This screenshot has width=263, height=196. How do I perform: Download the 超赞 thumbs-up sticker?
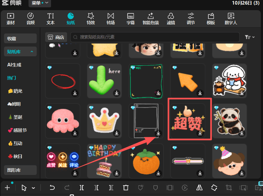point(201,133)
